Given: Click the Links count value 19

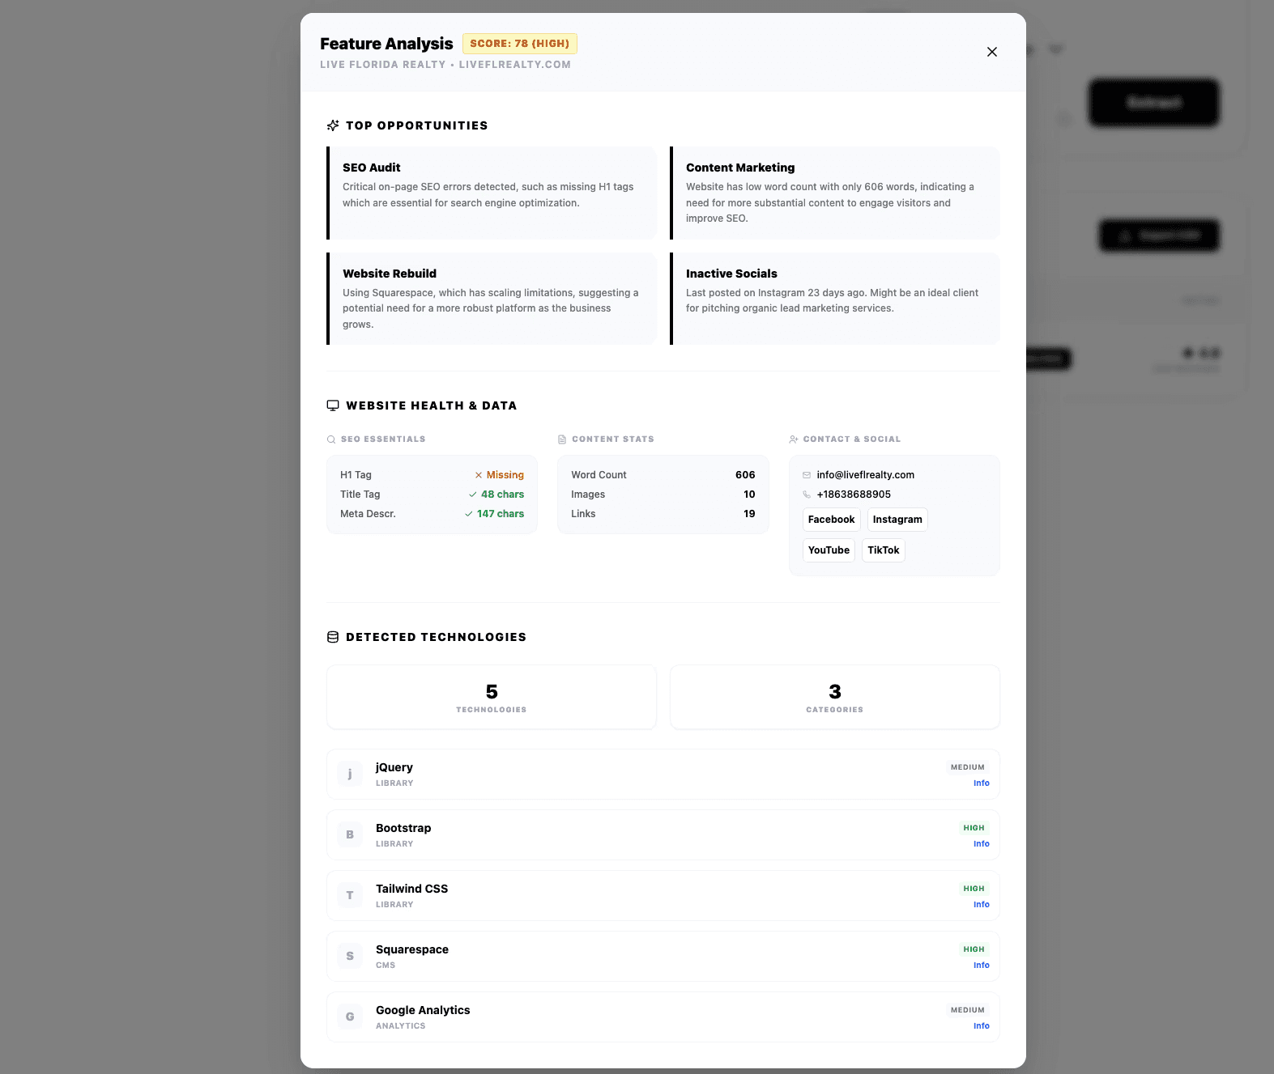Looking at the screenshot, I should 749,514.
